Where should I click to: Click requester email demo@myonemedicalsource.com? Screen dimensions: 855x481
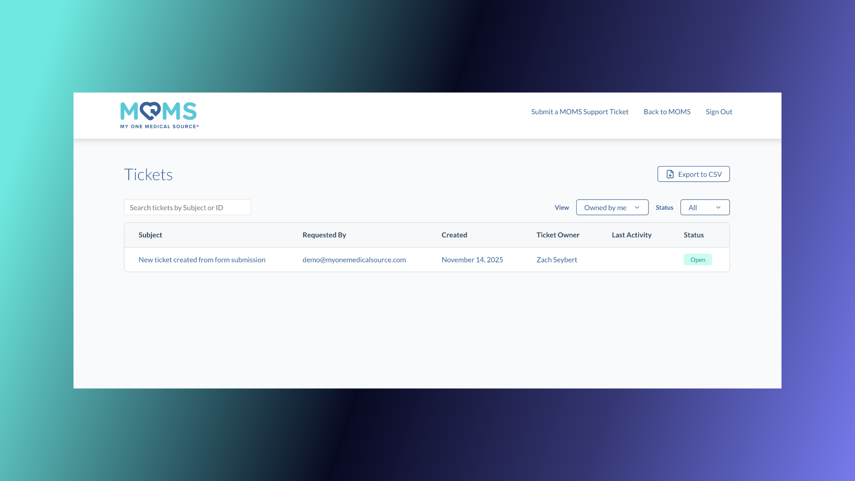354,260
